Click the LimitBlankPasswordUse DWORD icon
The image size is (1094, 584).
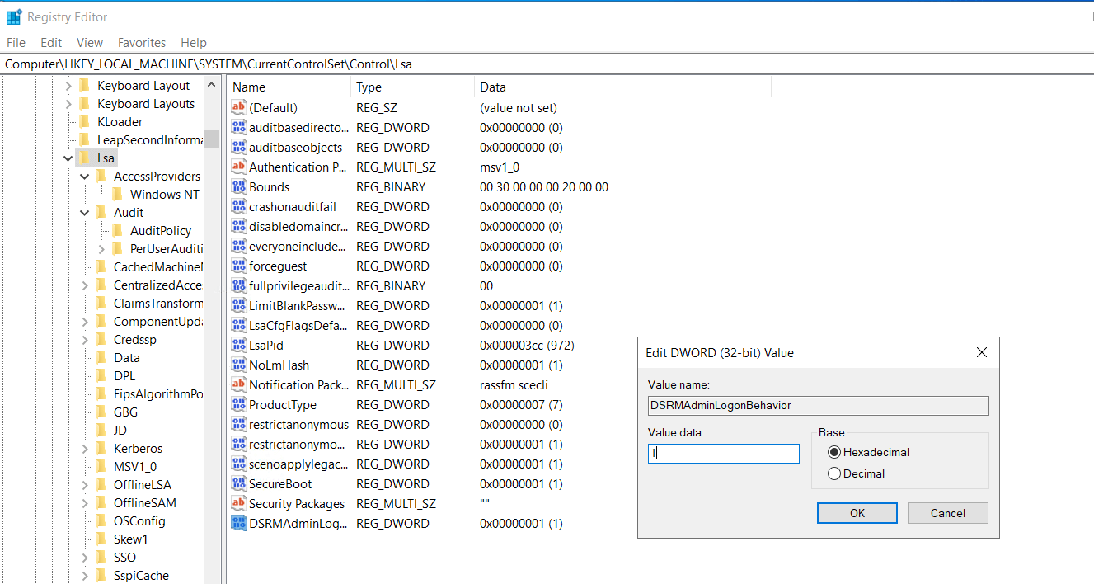pos(239,305)
